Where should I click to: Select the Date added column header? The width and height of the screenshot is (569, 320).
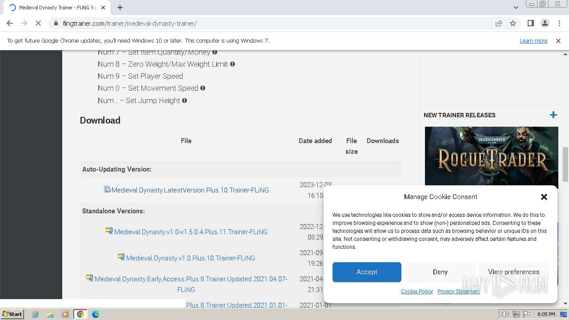coord(315,141)
